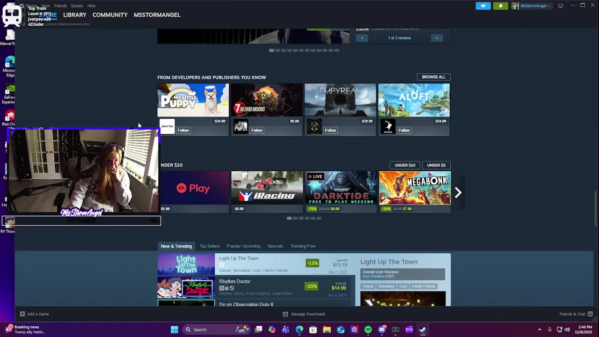Filter by UNDER $5

pyautogui.click(x=436, y=165)
